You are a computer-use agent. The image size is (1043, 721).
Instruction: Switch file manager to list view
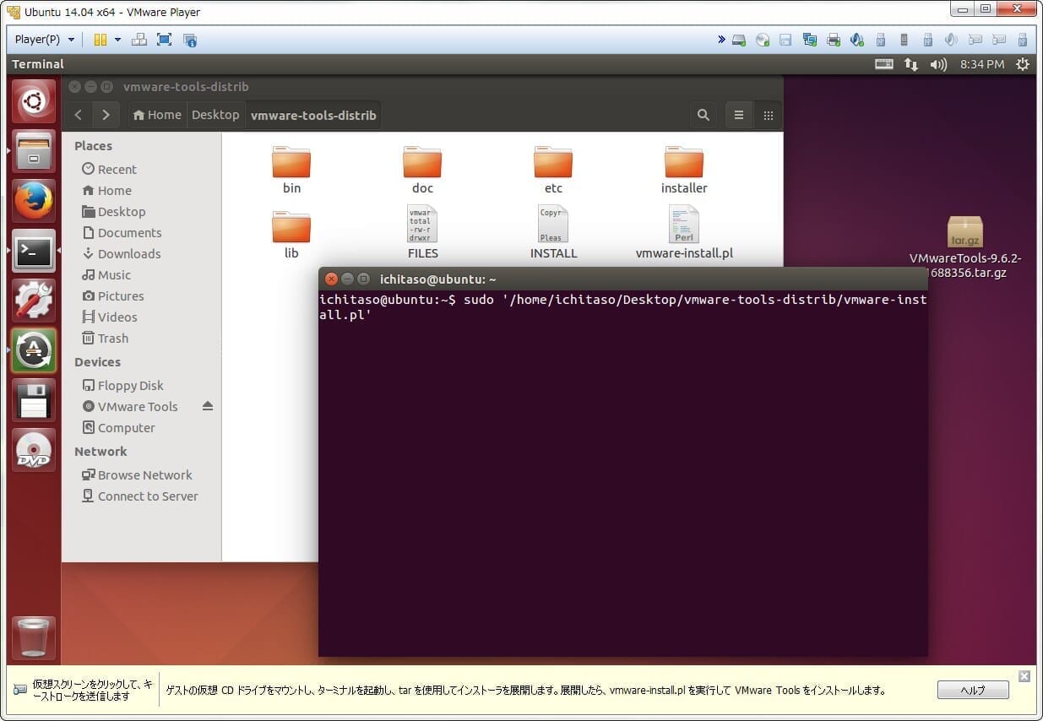[x=739, y=116]
